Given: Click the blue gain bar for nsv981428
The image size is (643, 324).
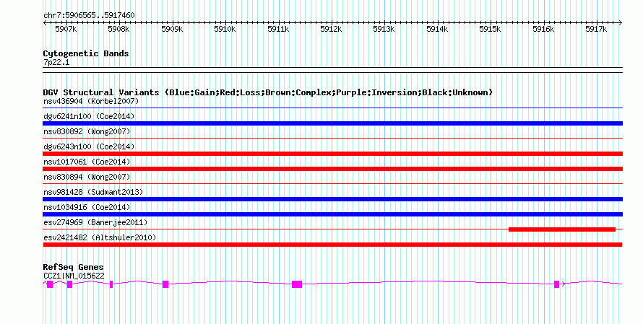Looking at the screenshot, I should coord(332,199).
